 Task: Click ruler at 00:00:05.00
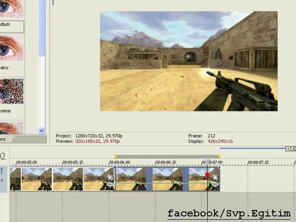coord(27,162)
